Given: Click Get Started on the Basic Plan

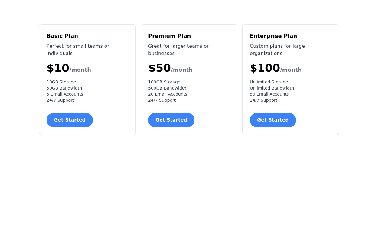Looking at the screenshot, I should coord(70,120).
